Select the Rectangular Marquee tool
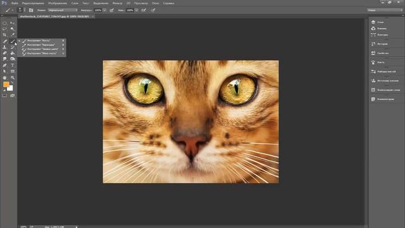 click(x=4, y=23)
